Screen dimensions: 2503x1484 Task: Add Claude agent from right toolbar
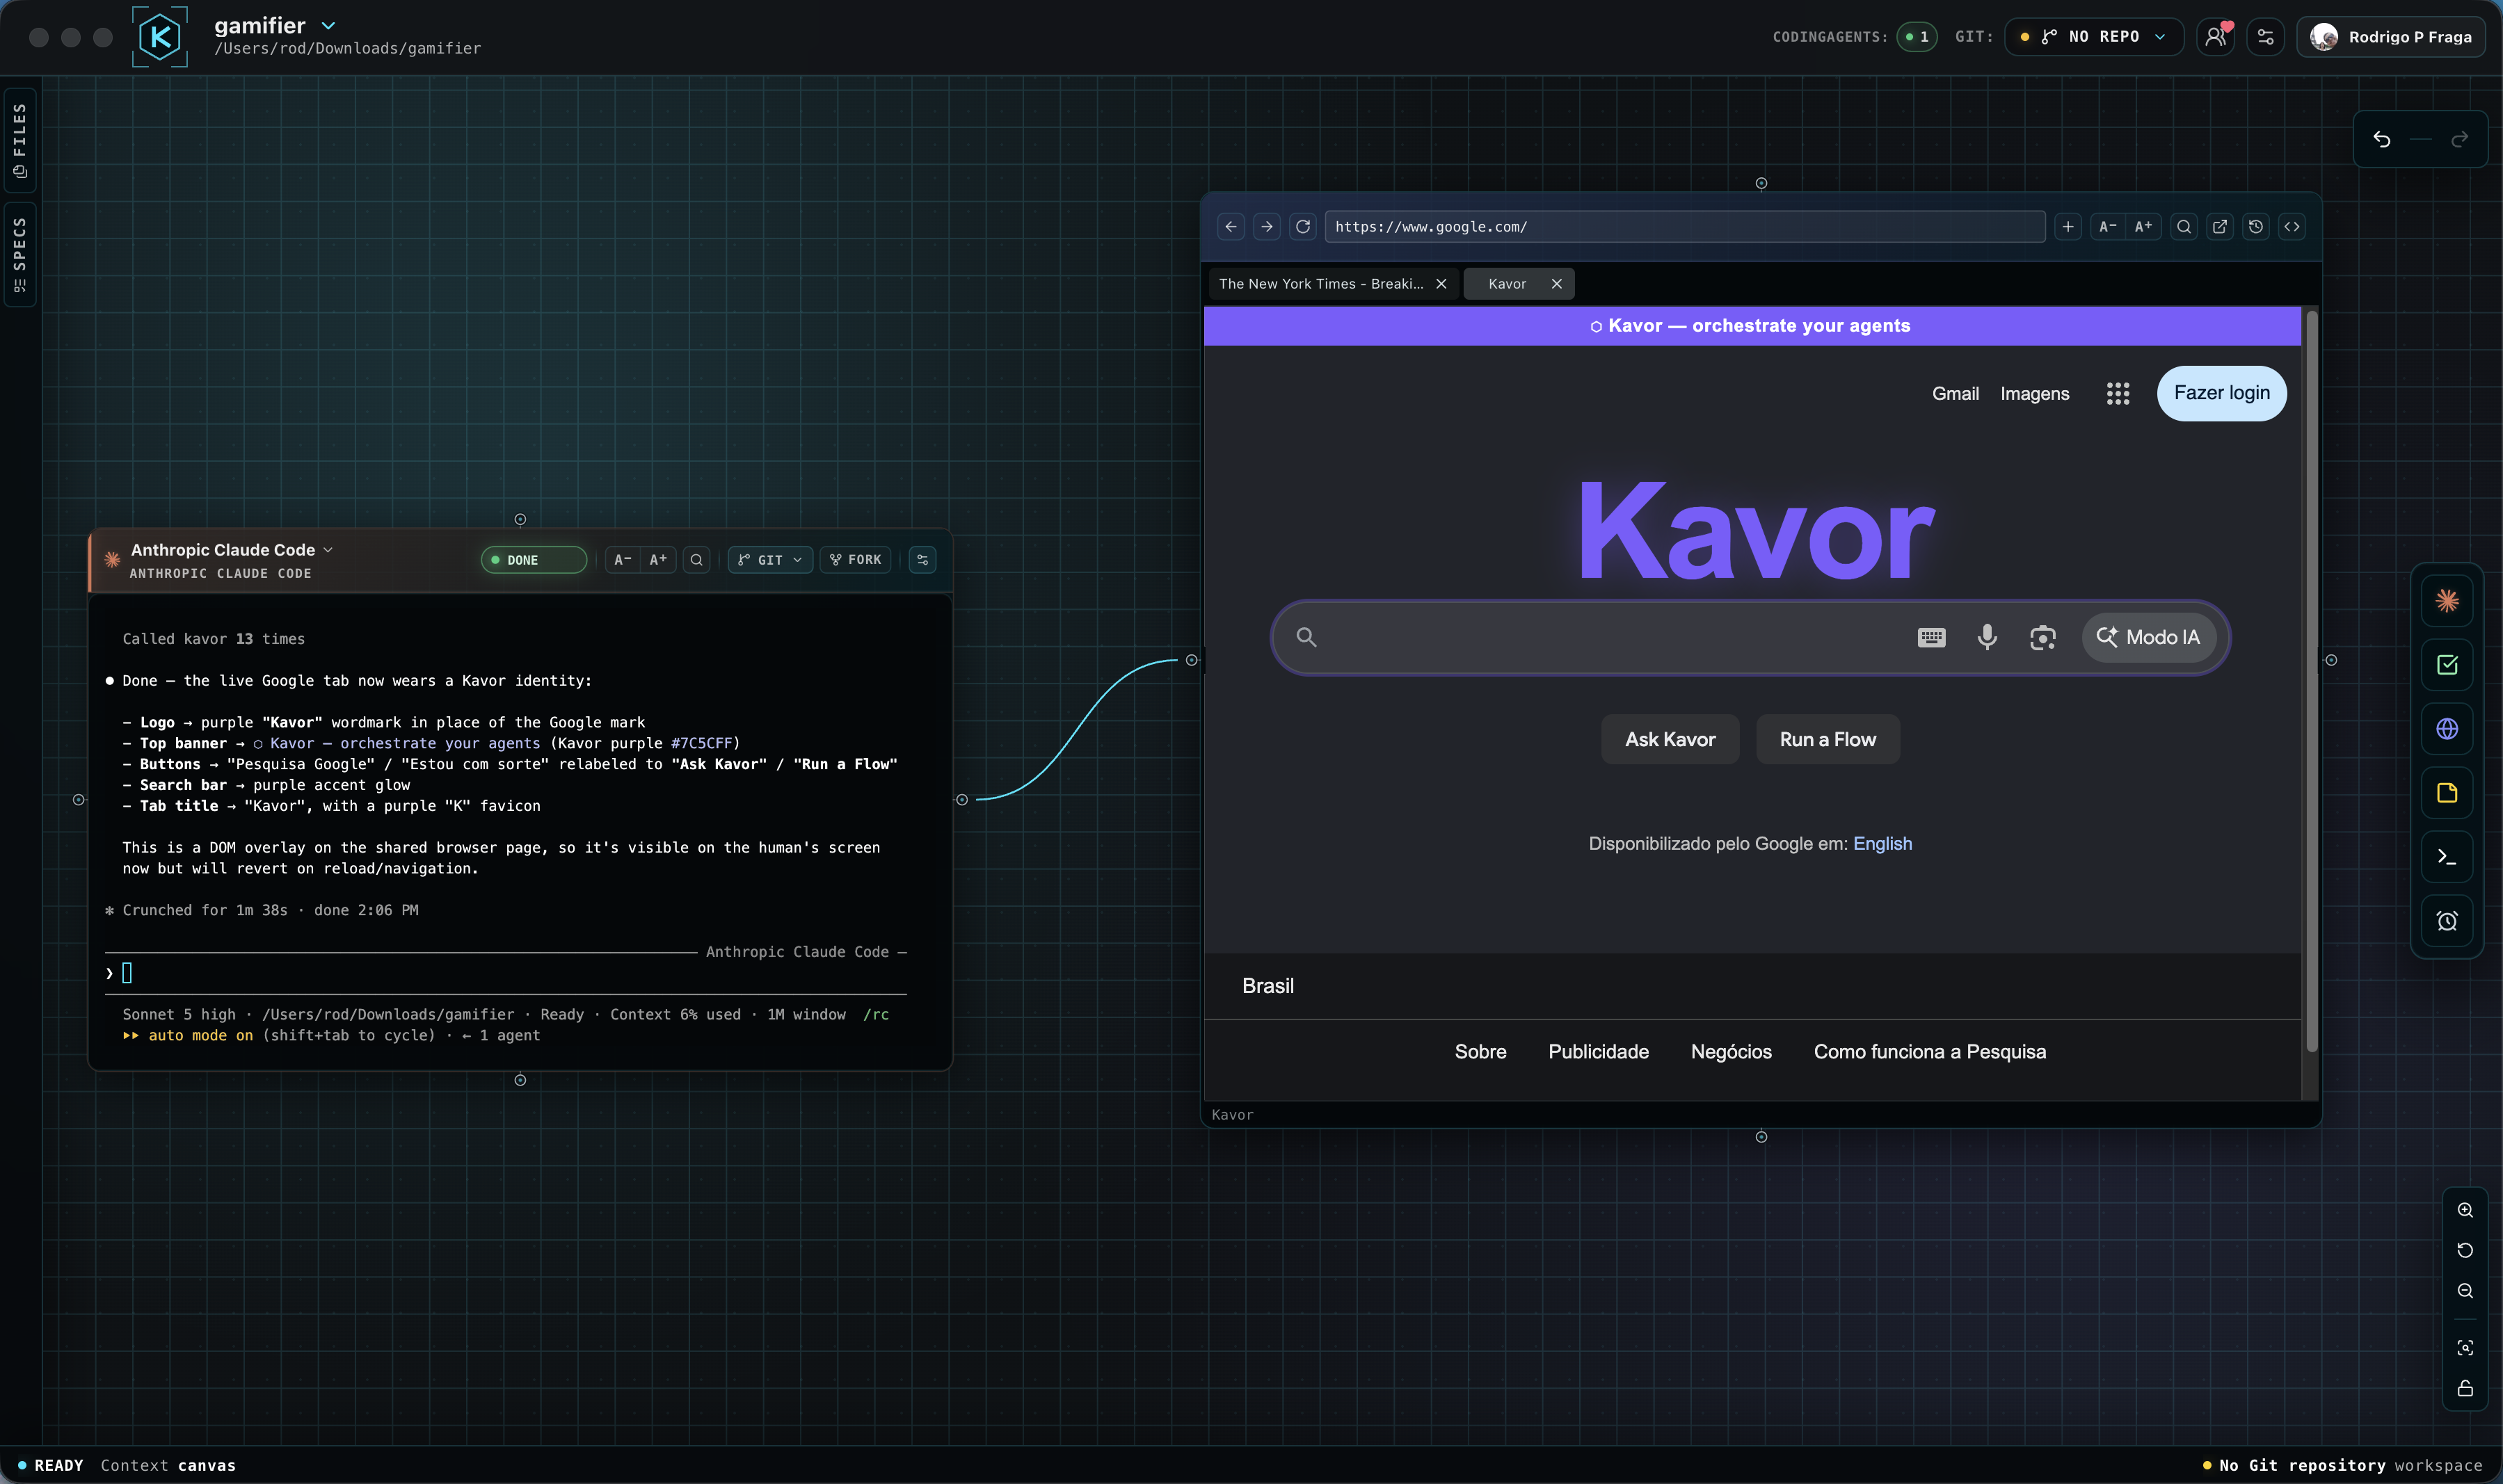coord(2447,601)
